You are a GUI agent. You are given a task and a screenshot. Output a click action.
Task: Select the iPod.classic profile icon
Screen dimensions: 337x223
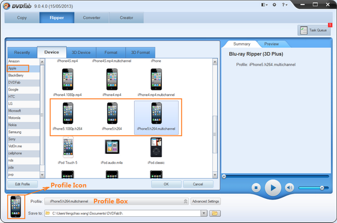tap(156, 147)
